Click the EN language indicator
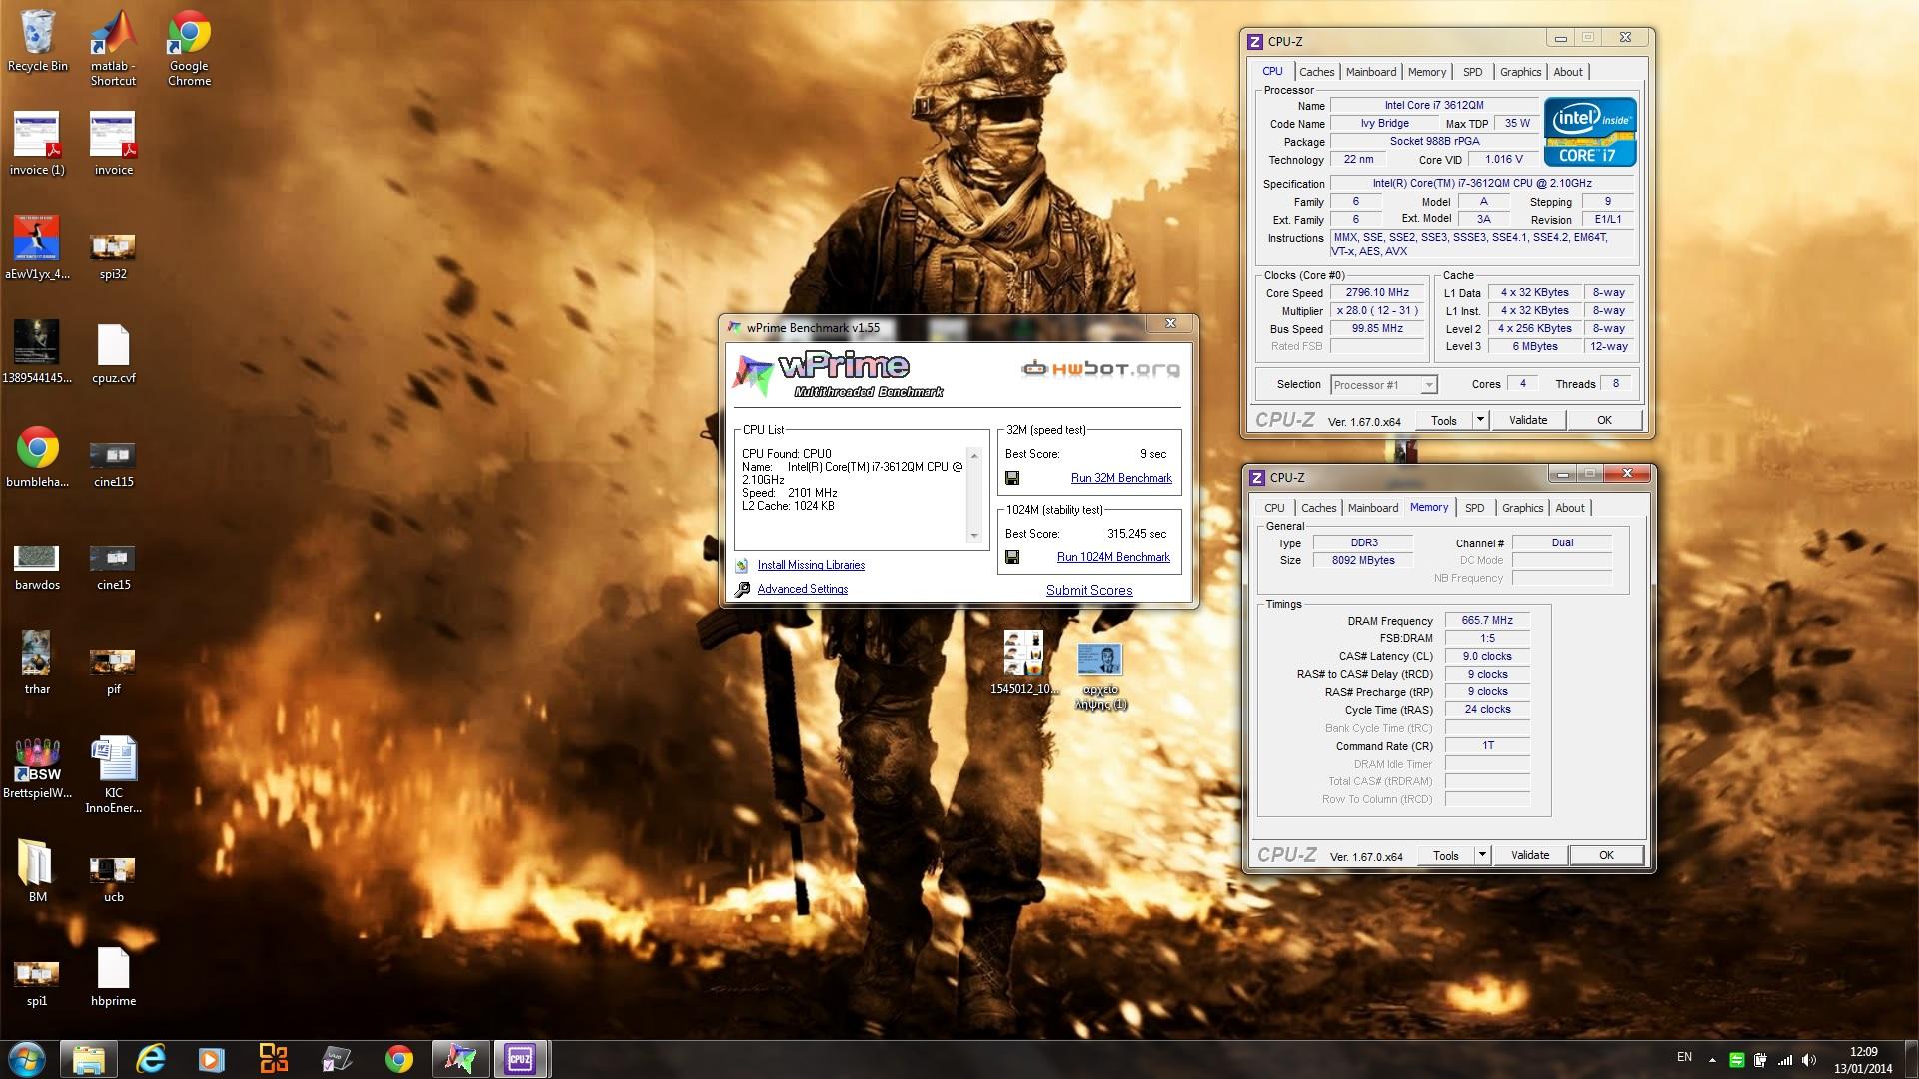The height and width of the screenshot is (1079, 1919). click(x=1684, y=1057)
